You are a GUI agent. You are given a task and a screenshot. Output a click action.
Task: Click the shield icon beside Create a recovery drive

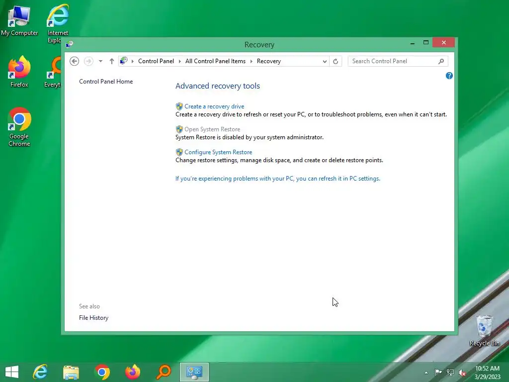point(179,106)
